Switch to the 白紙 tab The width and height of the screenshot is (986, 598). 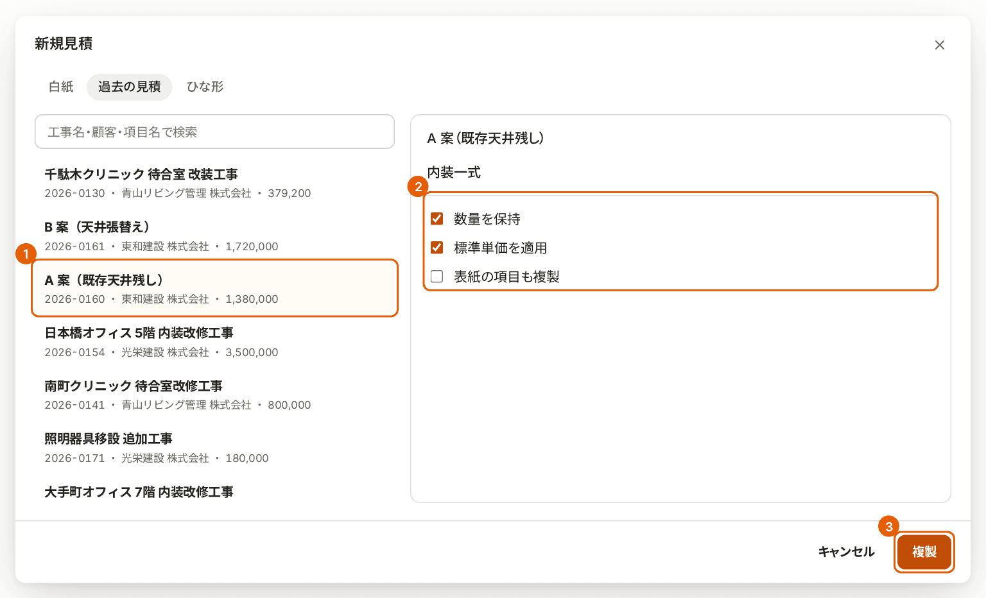coord(62,87)
